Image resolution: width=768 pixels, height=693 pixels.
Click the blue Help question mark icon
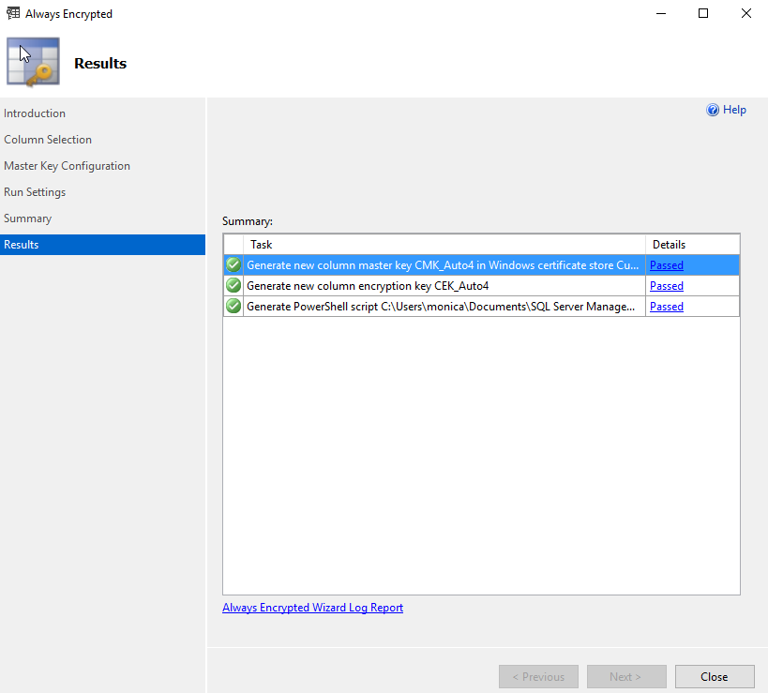712,110
